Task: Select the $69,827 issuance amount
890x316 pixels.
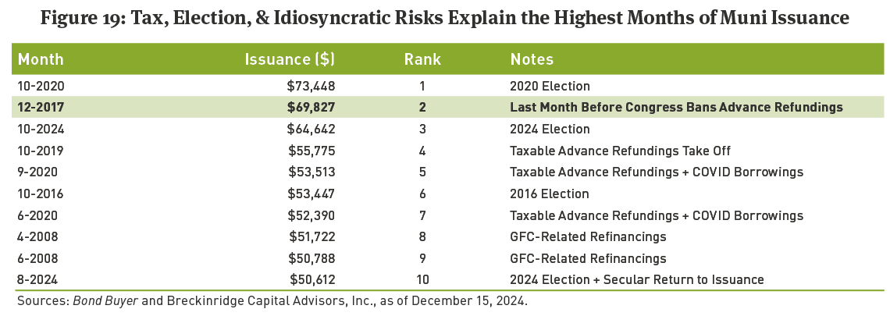Action: (x=311, y=108)
